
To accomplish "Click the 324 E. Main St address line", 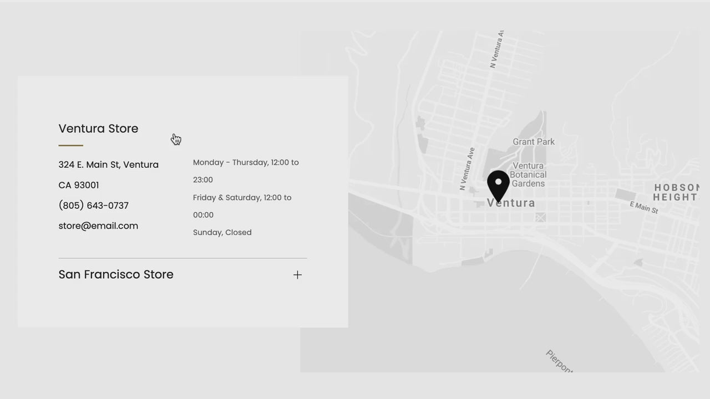I will [108, 165].
